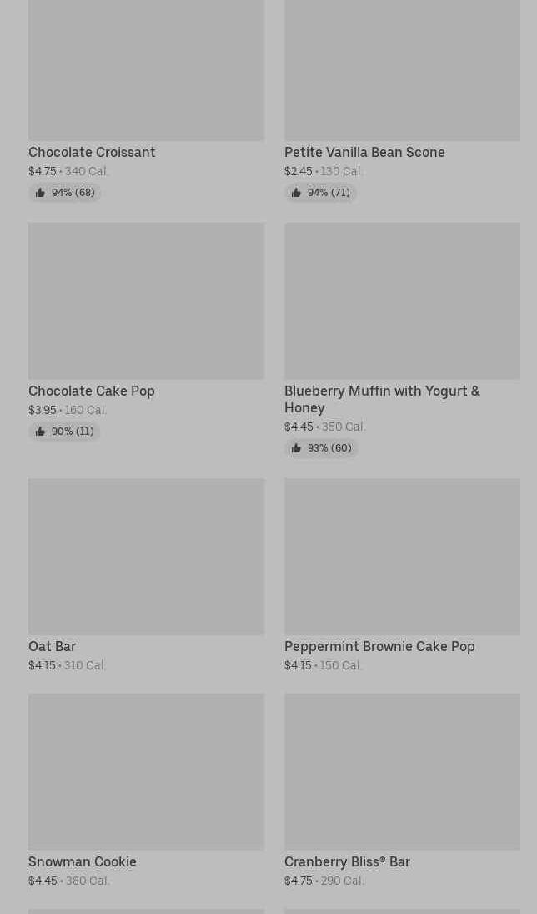
Task: Click the Chocolate Croissant title
Action: click(92, 152)
